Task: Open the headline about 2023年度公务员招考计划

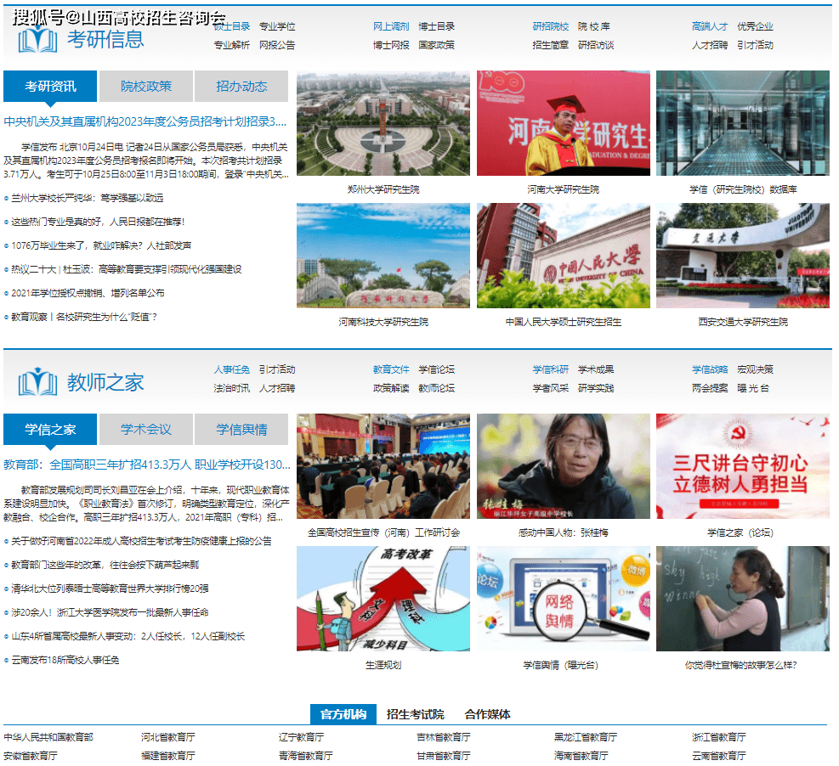Action: [x=145, y=121]
